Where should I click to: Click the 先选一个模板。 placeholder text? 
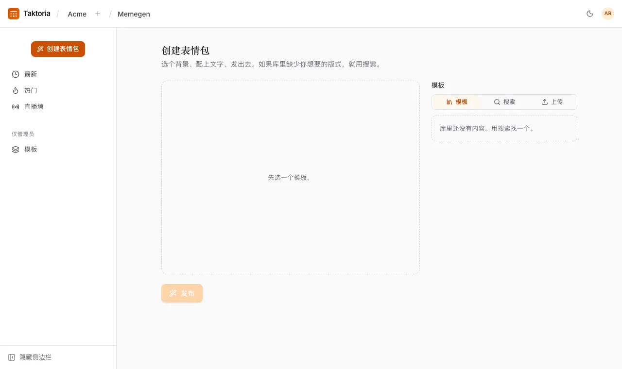pos(290,178)
